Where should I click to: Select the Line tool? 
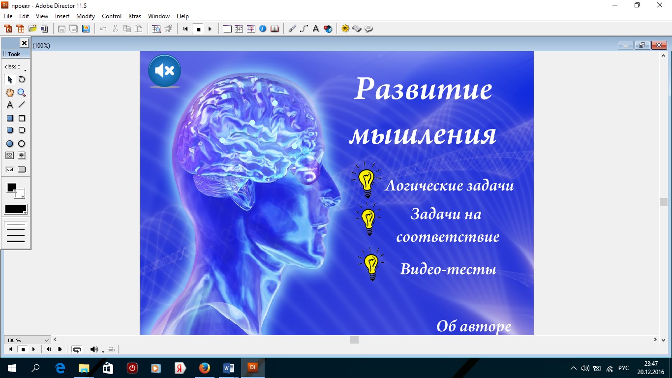(x=22, y=105)
